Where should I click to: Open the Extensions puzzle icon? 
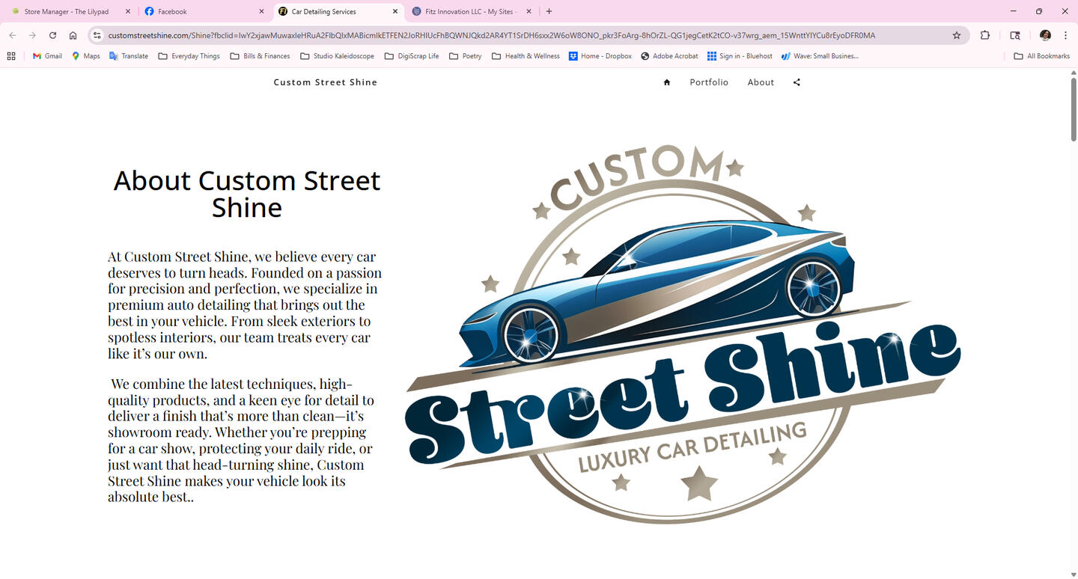985,35
